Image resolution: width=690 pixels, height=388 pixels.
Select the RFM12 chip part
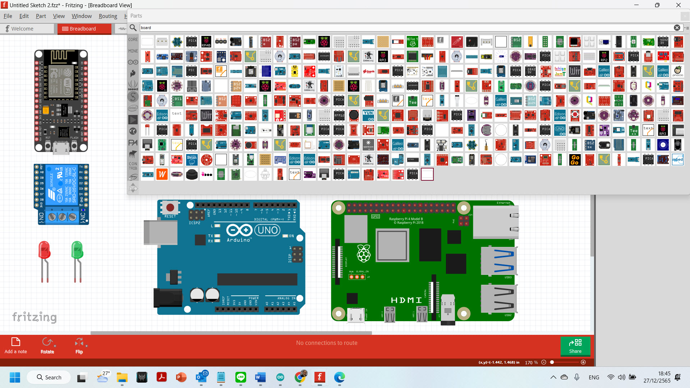tap(339, 115)
